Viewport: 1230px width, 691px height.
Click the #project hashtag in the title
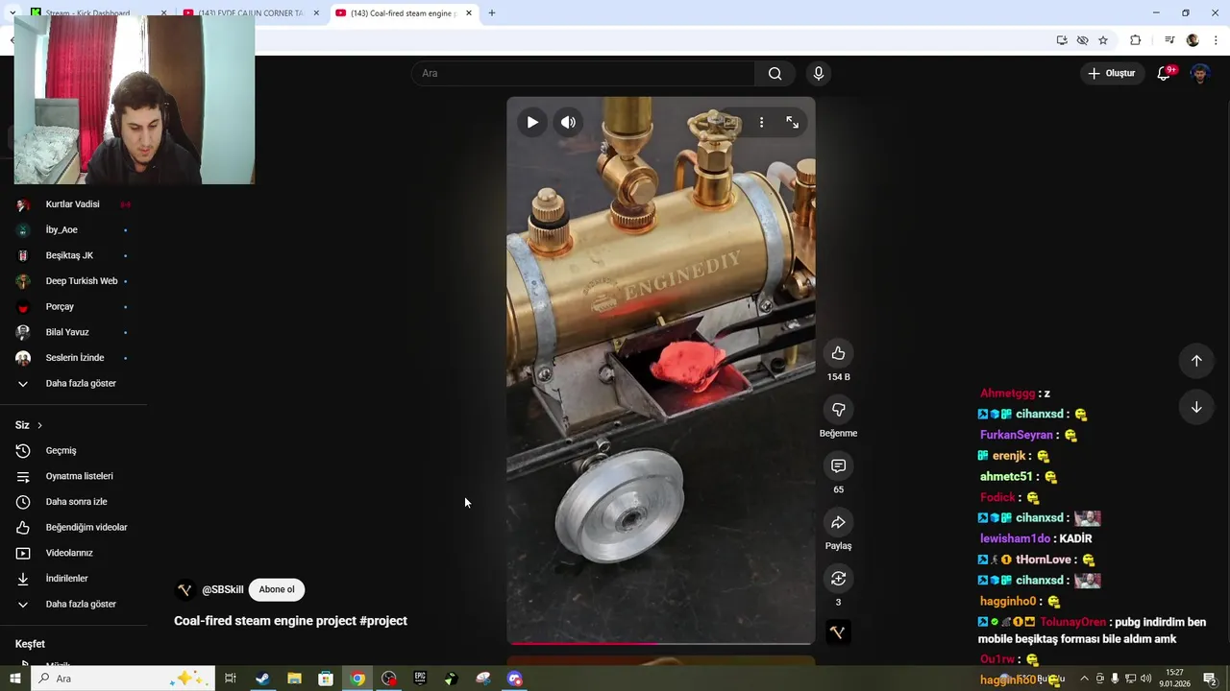tap(383, 621)
